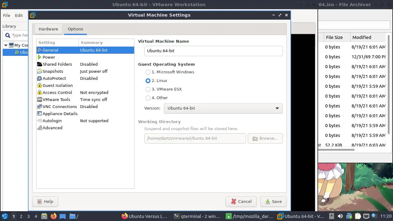Click the 'Time sync off' summary text

coord(94,99)
